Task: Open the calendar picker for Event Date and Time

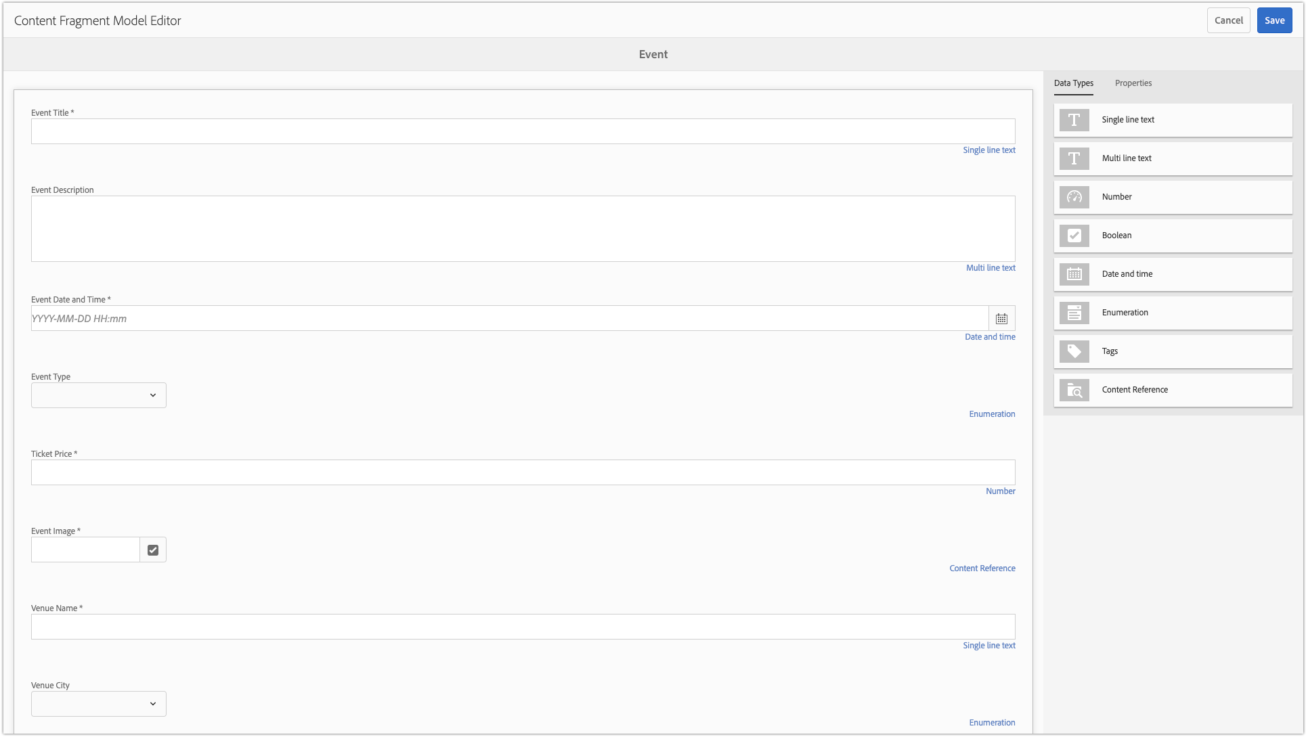Action: click(1001, 318)
